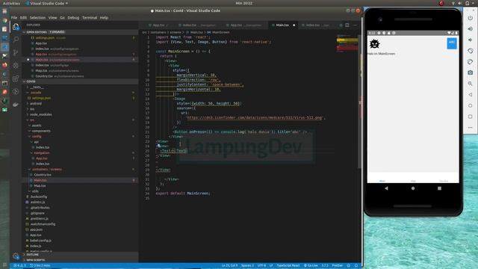
Task: Open Source Control view in activity bar
Action: (x=16, y=52)
